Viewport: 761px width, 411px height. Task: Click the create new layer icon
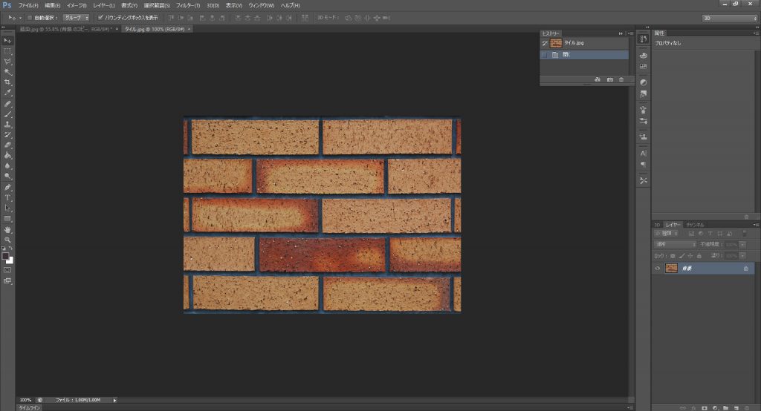coord(735,407)
